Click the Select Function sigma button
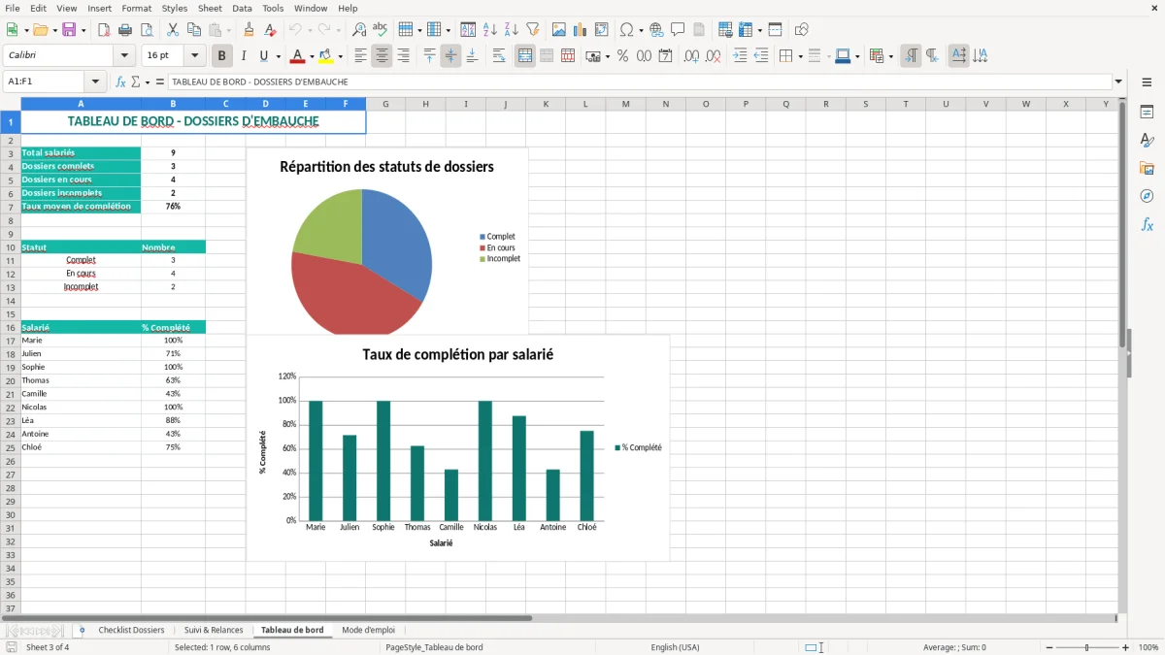 (x=136, y=82)
